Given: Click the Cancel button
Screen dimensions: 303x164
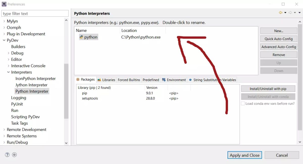Looking at the screenshot, I should [x=282, y=155].
